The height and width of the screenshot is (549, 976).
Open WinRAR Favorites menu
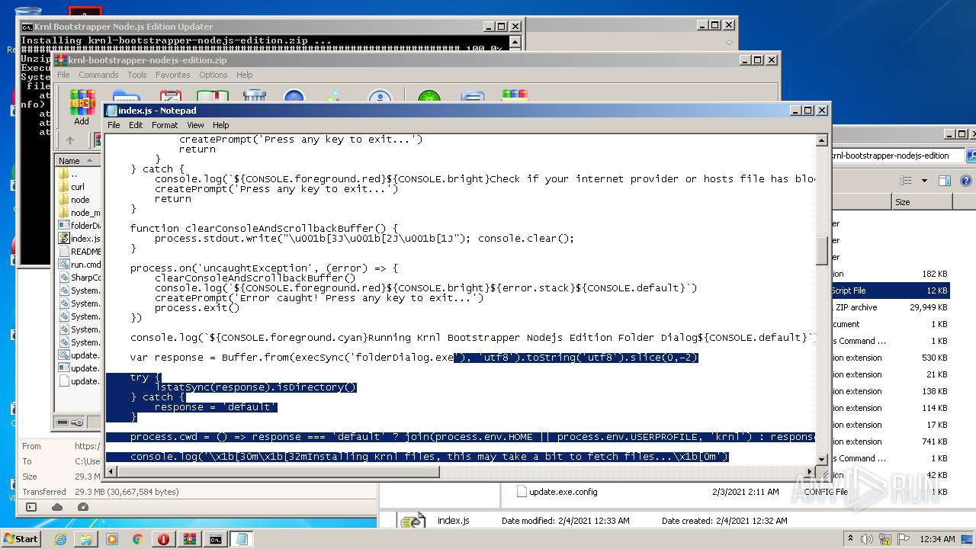(x=173, y=75)
